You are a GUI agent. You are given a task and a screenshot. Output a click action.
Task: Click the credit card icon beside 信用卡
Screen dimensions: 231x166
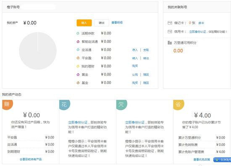point(170,31)
